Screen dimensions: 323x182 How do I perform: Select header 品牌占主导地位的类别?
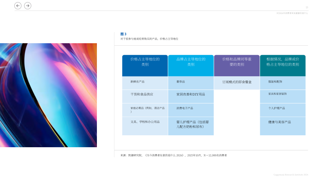(191, 66)
